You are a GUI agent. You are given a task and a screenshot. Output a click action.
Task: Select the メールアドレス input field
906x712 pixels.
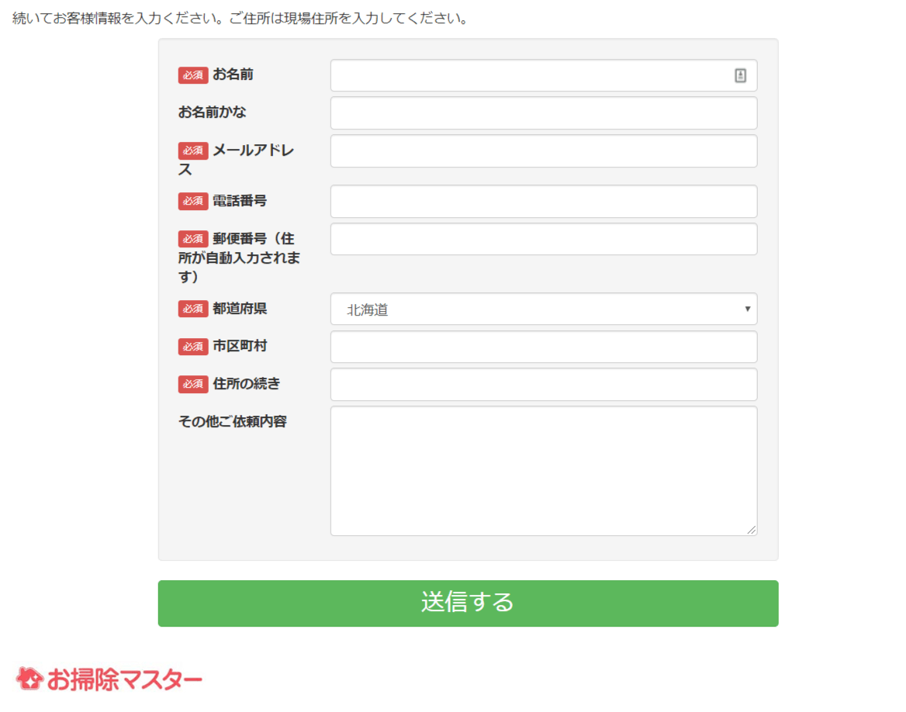[543, 151]
